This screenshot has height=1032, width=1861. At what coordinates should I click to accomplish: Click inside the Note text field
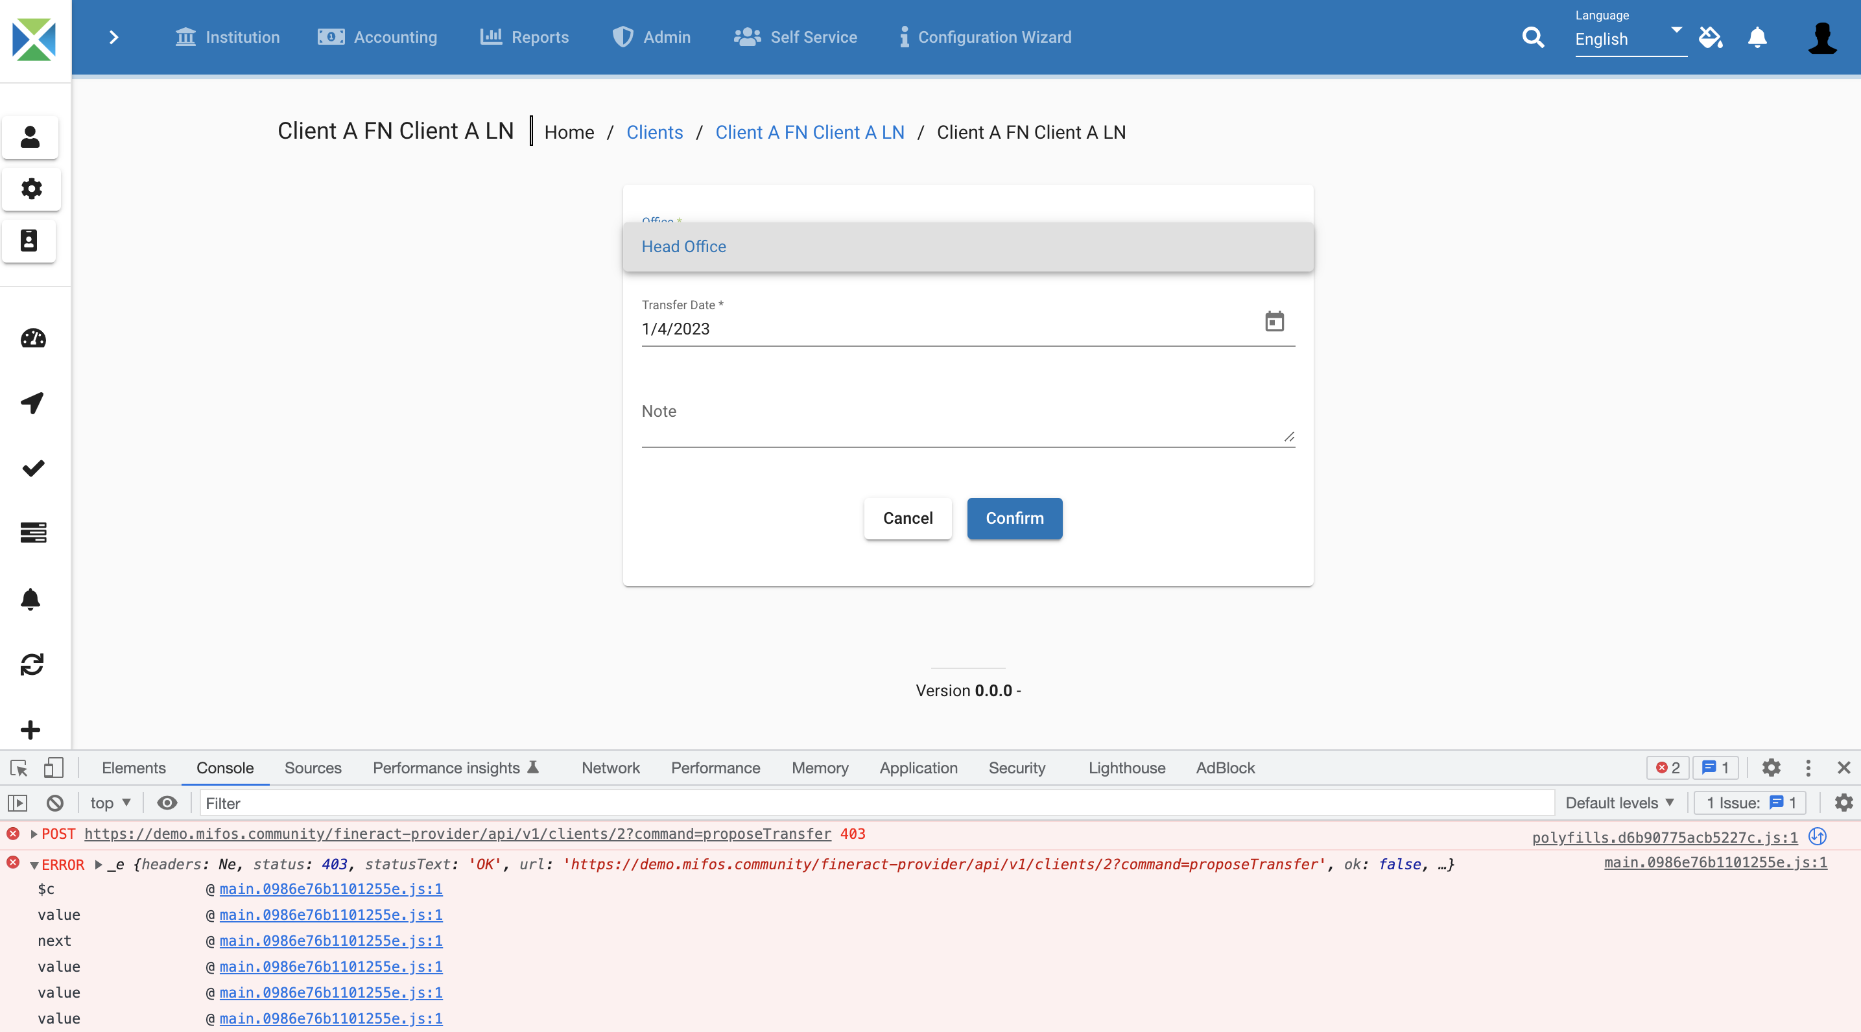point(968,419)
